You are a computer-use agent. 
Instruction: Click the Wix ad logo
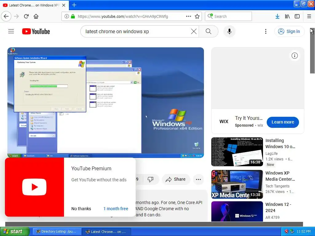[x=224, y=121]
